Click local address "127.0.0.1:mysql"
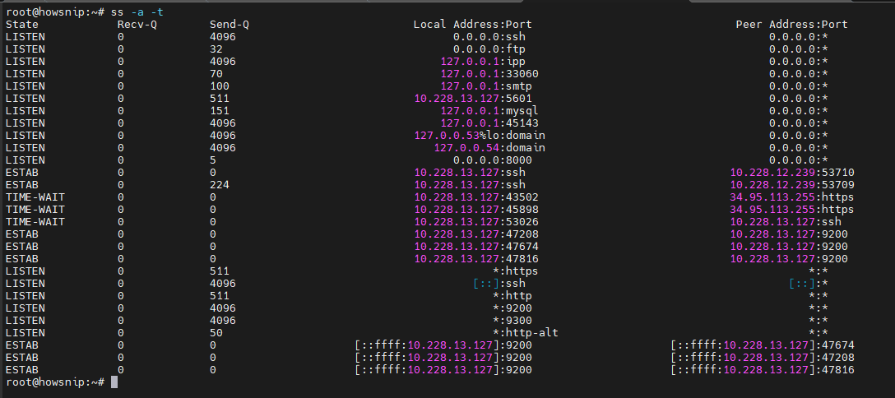This screenshot has height=398, width=895. [489, 111]
